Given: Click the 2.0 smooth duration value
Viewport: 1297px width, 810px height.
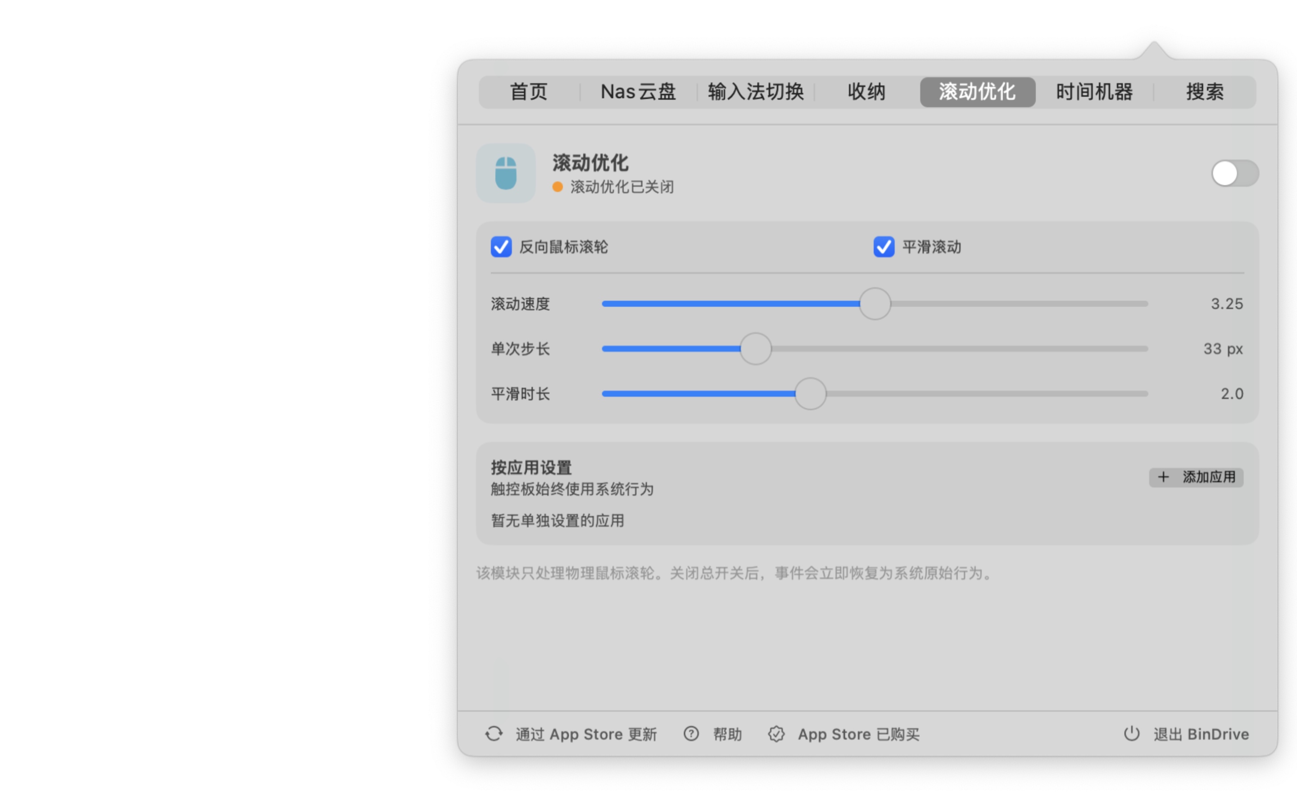Looking at the screenshot, I should click(1232, 394).
